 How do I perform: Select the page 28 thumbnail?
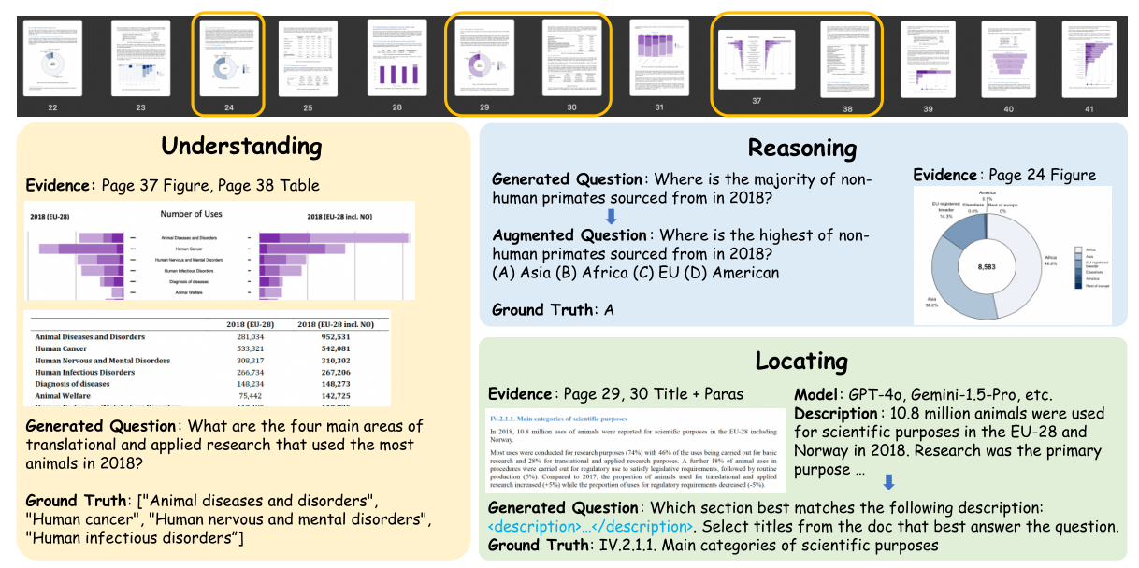tap(396, 58)
